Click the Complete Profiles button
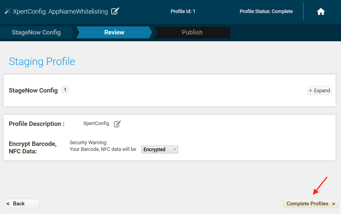341x214 pixels. pyautogui.click(x=311, y=203)
